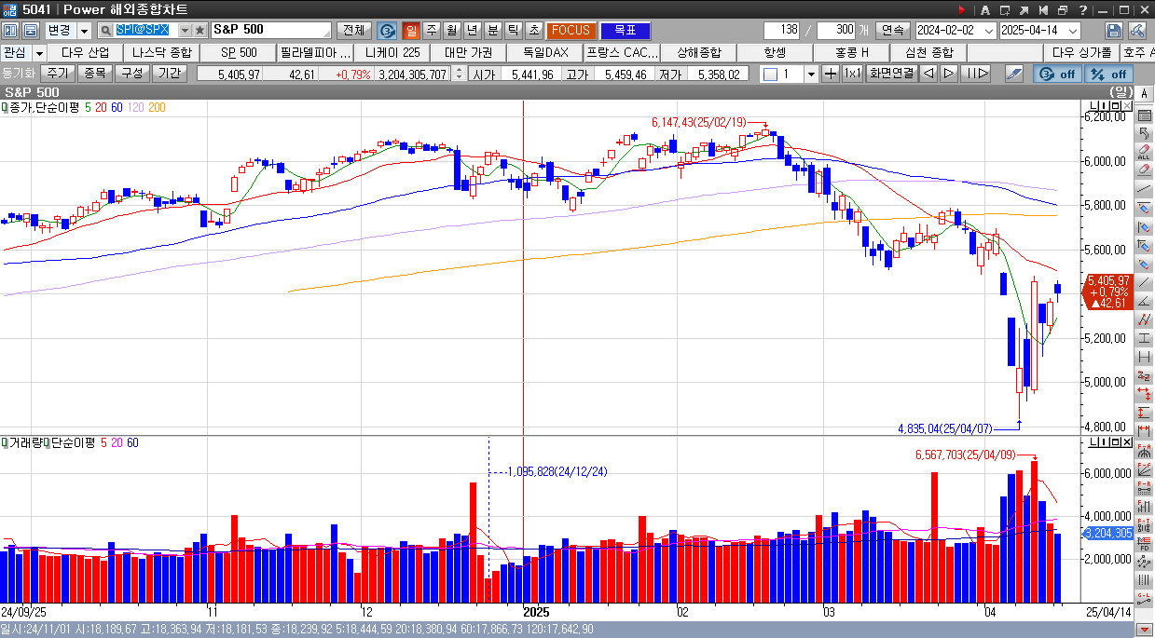Select the zigzag line drawing tool
The image size is (1155, 638).
[1145, 319]
